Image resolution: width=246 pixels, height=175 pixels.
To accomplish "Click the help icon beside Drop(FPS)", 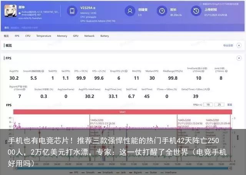I will pyautogui.click(x=126, y=71).
